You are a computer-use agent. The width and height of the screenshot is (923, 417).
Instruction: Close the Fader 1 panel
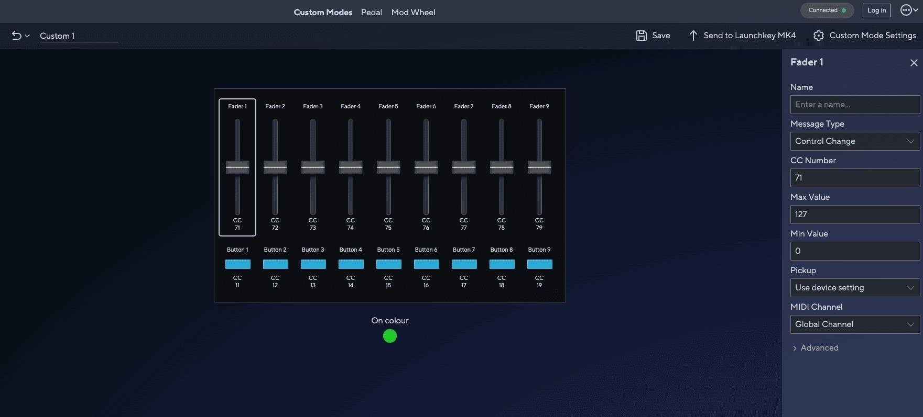914,63
